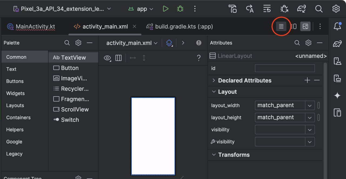Open Sync Project with Gradle Files icon

click(301, 9)
